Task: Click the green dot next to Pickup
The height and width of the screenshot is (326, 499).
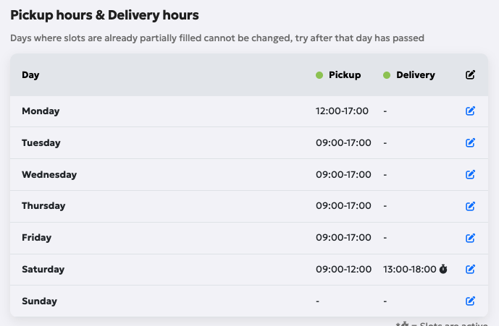Action: point(319,75)
